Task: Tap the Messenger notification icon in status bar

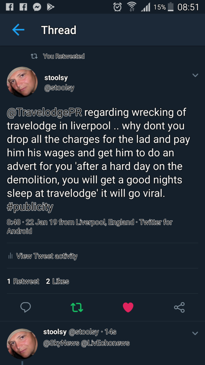Action: click(x=37, y=7)
